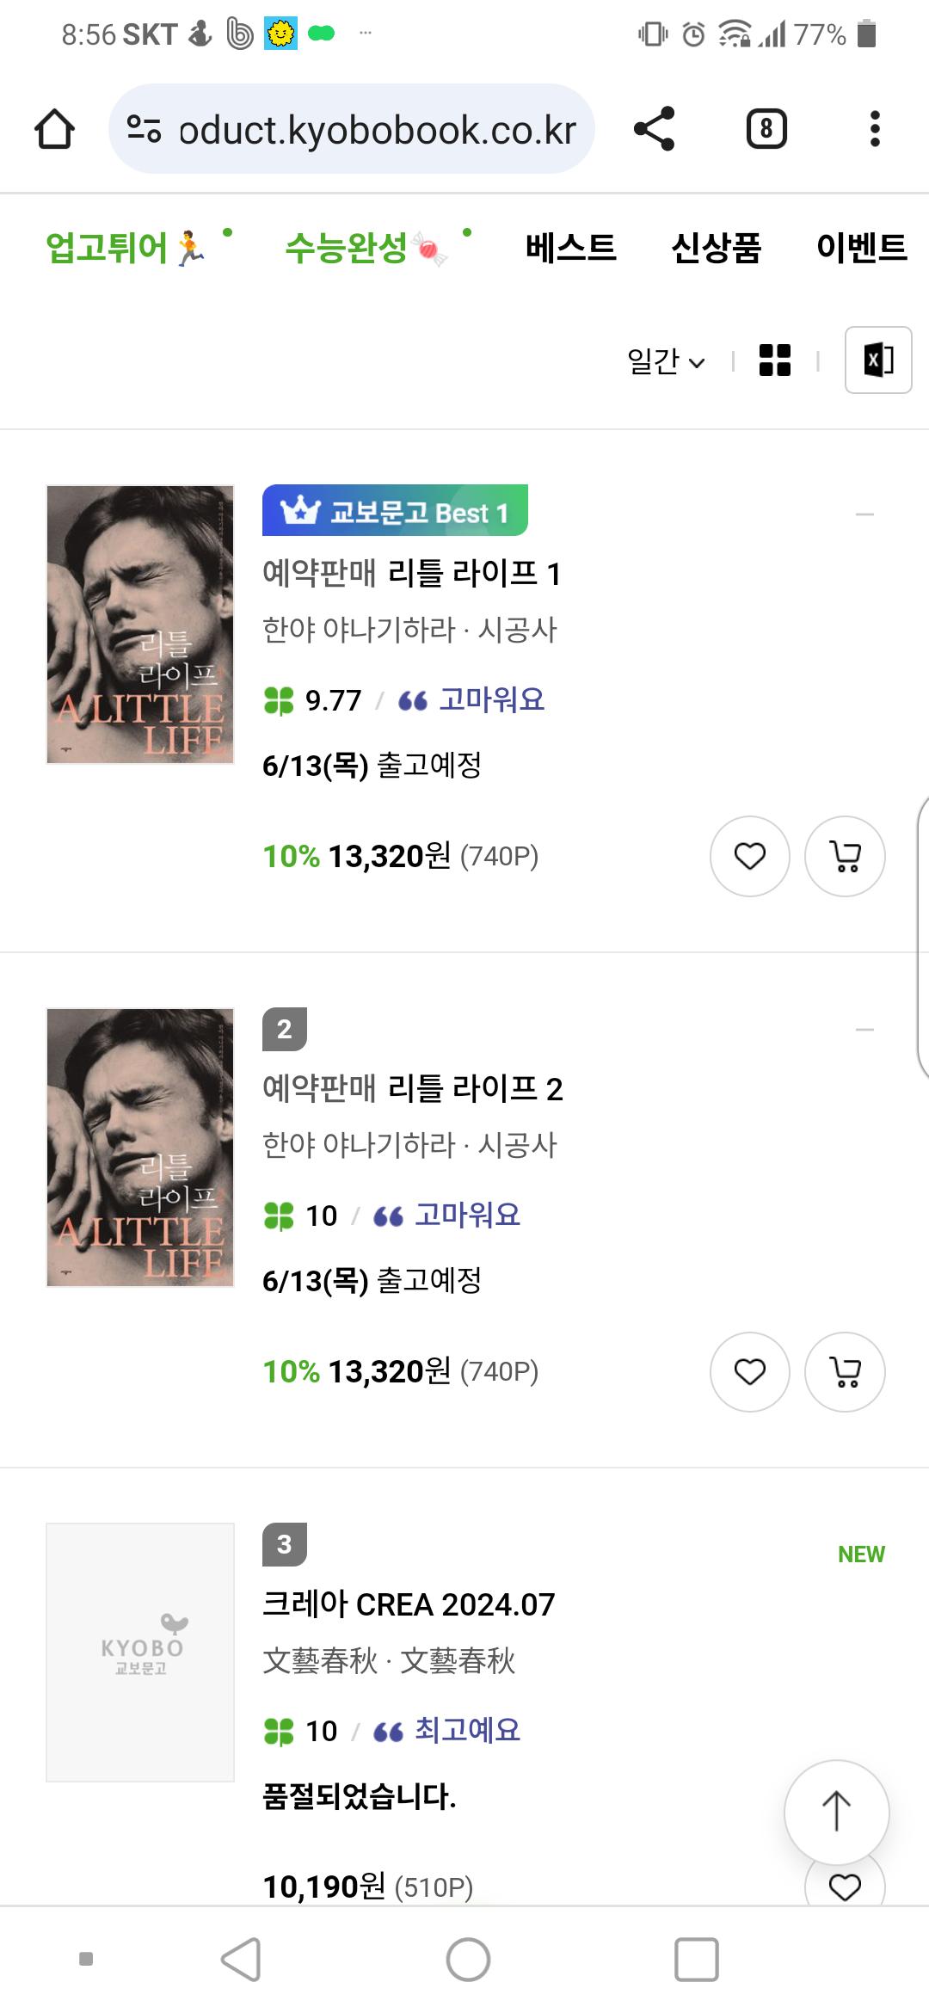Expand the 일간 period dropdown
This screenshot has width=929, height=2013.
[x=666, y=361]
